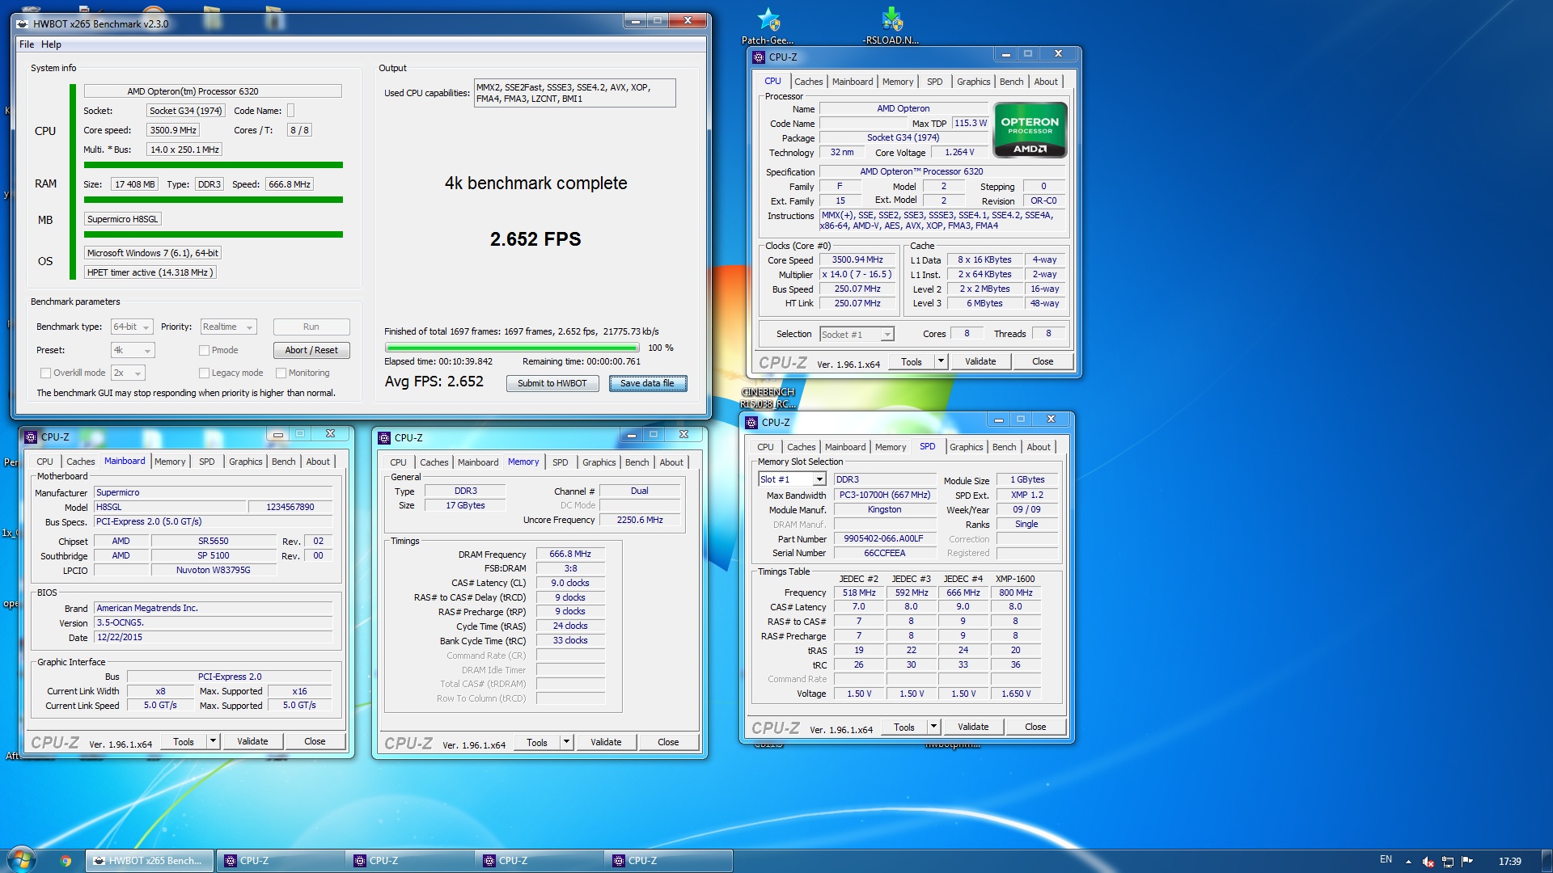
Task: Click the benchmark progress bar
Action: coord(513,348)
